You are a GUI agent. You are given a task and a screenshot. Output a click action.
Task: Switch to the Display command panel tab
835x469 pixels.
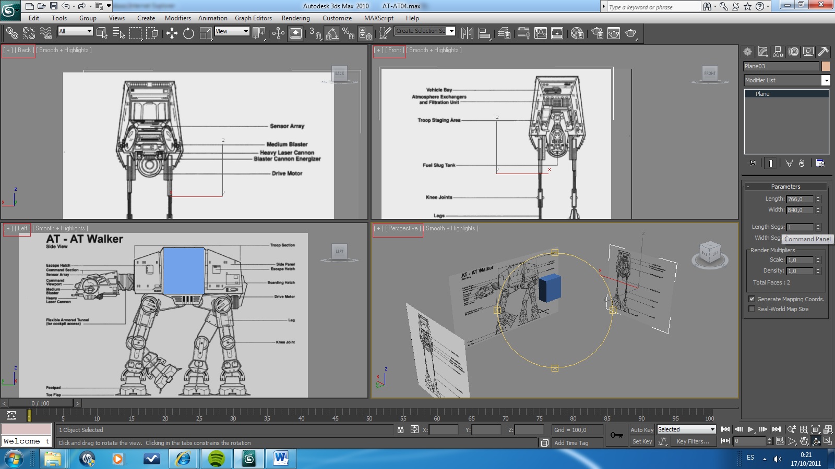808,52
